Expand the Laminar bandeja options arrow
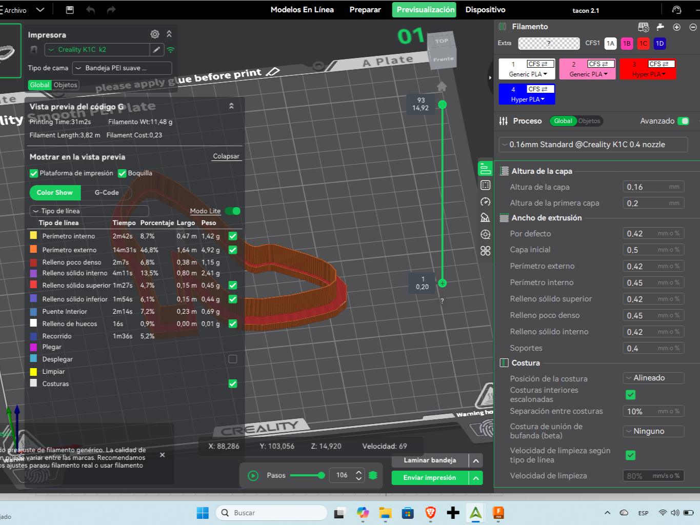 pyautogui.click(x=476, y=460)
